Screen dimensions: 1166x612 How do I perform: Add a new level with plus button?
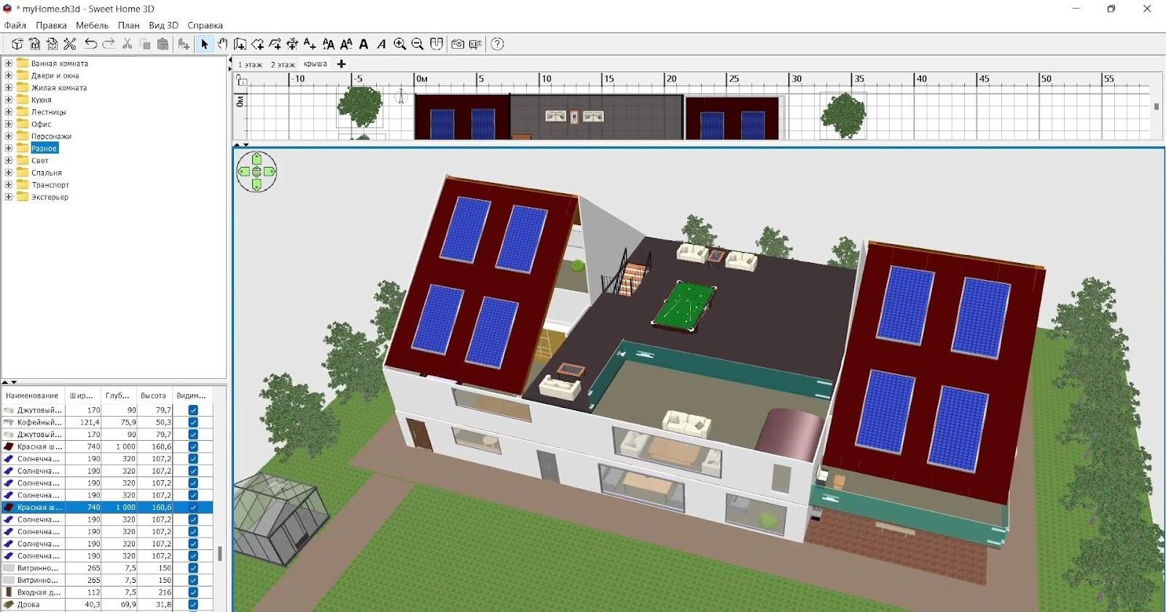click(341, 64)
